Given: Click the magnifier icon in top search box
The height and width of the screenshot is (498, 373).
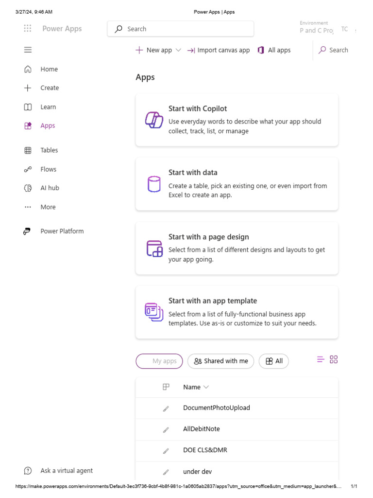Looking at the screenshot, I should point(119,29).
